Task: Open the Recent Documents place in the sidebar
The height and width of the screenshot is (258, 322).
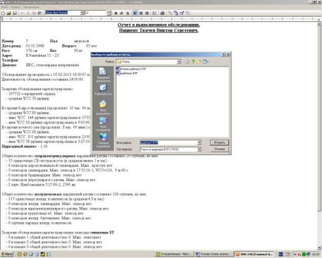Action: coord(103,75)
